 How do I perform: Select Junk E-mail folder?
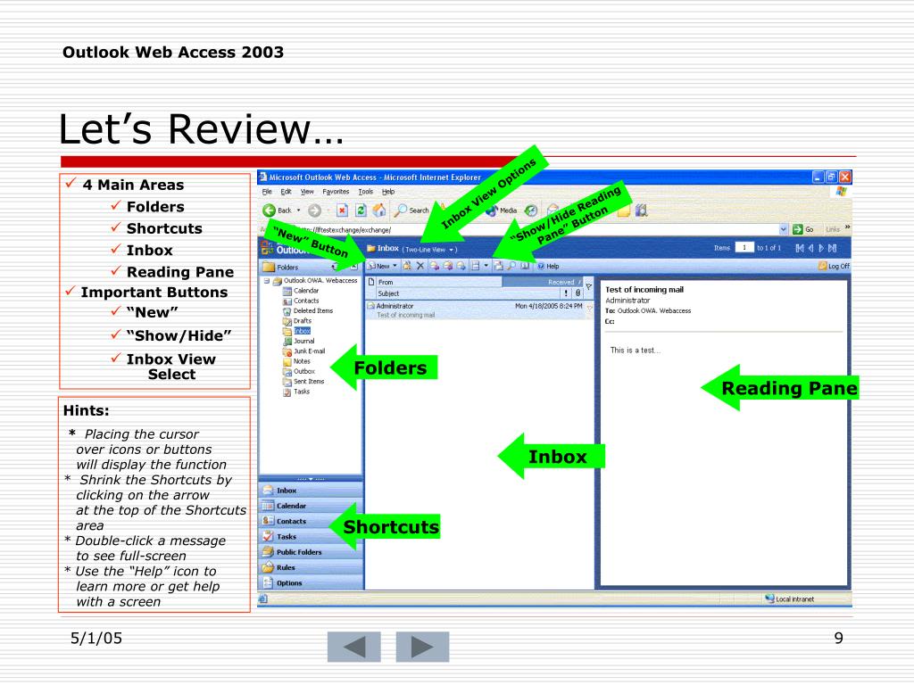tap(303, 351)
